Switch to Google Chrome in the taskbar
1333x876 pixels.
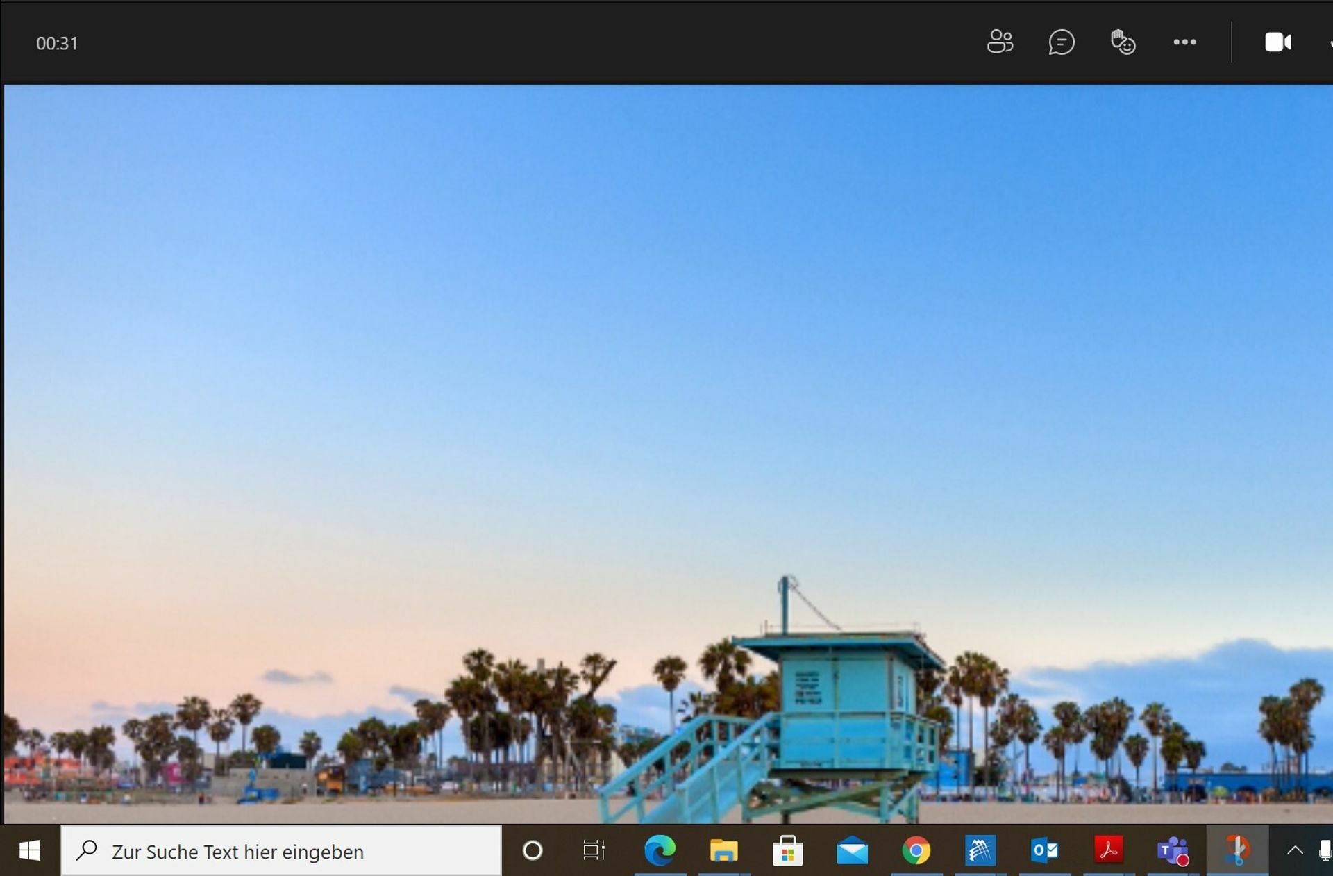[x=916, y=850]
